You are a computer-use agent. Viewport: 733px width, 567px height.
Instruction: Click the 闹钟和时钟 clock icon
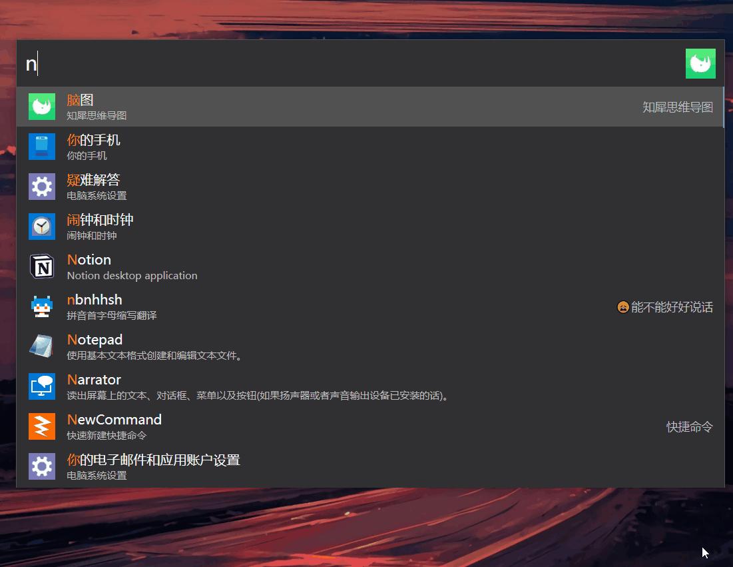pos(41,227)
